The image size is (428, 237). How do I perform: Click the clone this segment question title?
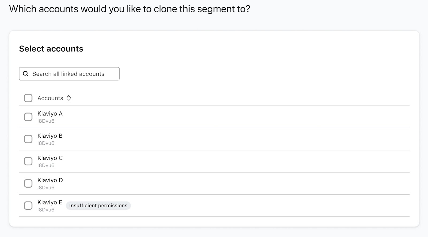(x=130, y=9)
